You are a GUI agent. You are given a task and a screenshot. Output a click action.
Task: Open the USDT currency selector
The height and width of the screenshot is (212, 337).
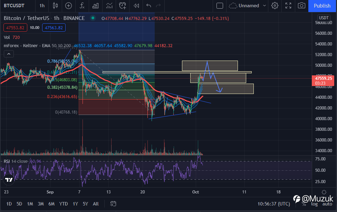coord(324,18)
